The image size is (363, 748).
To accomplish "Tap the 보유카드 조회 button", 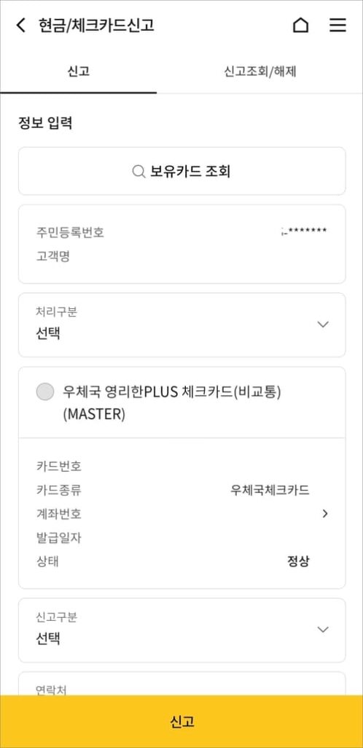I will [x=181, y=171].
